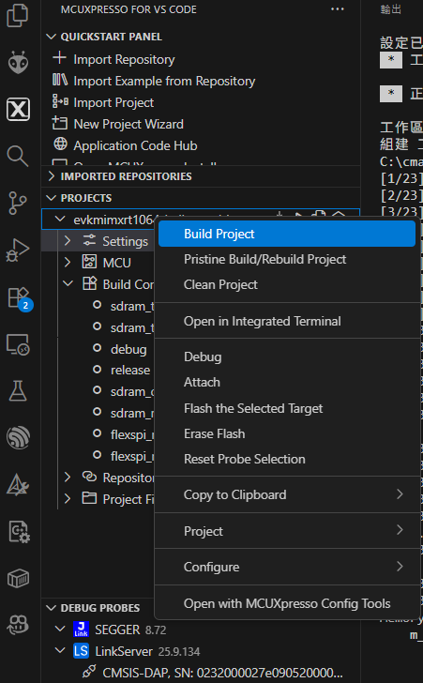Collapse the Build Configurations node
This screenshot has height=683, width=423.
point(68,283)
